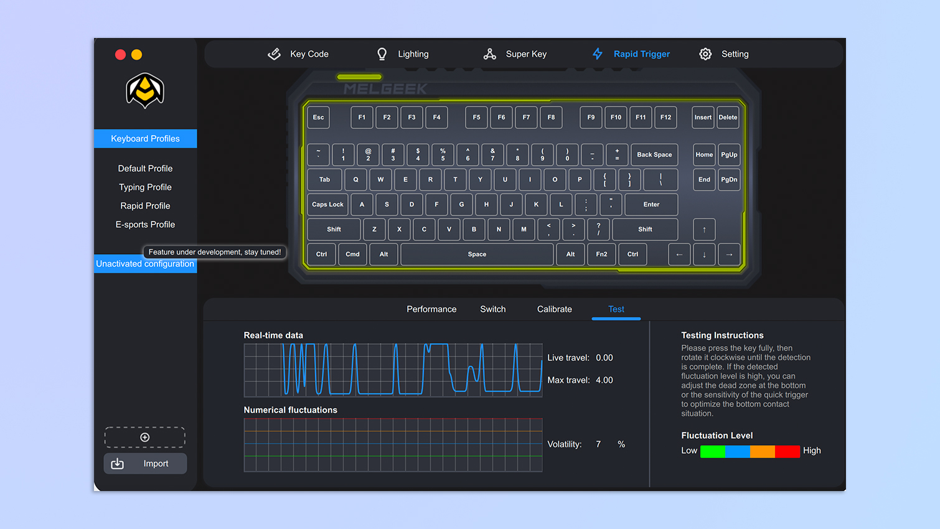
Task: Go to the Calibrate tab
Action: 554,309
